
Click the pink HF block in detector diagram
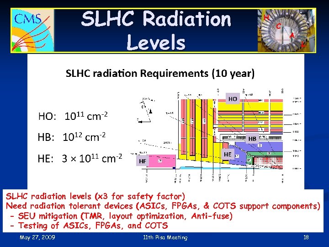162,161
